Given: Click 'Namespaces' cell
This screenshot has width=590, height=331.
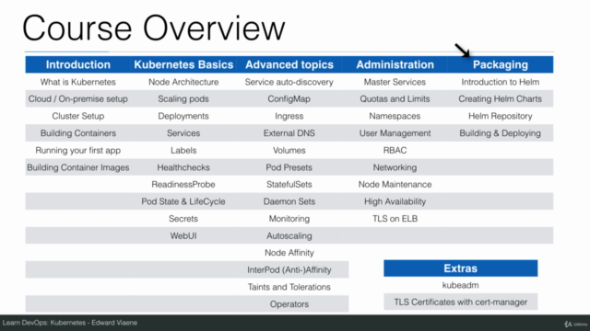Looking at the screenshot, I should click(395, 116).
